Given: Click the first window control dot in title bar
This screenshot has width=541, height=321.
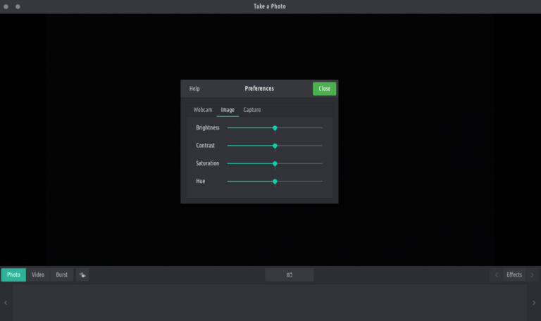Looking at the screenshot, I should point(6,6).
